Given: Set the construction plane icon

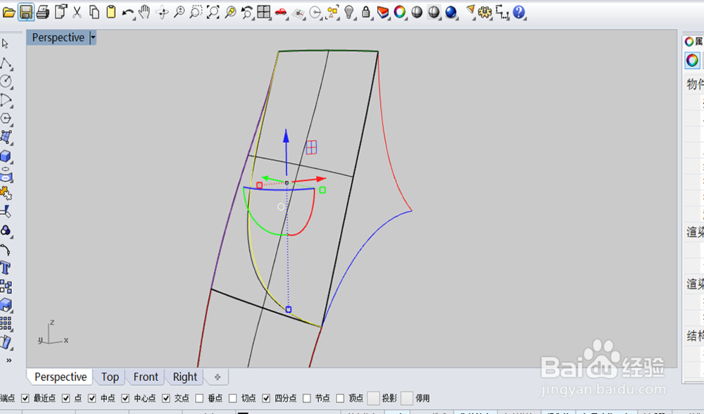Looking at the screenshot, I should 298,13.
